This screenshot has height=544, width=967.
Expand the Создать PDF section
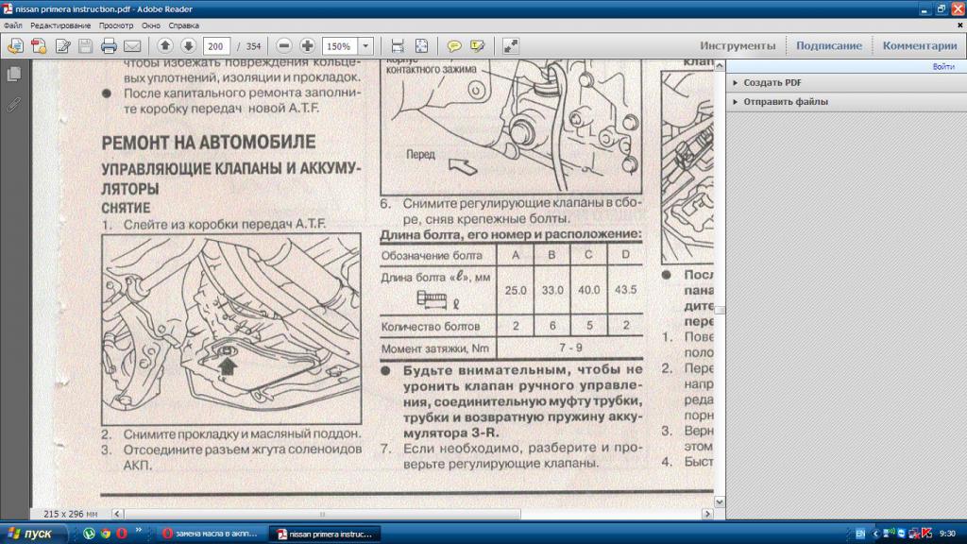pos(772,83)
